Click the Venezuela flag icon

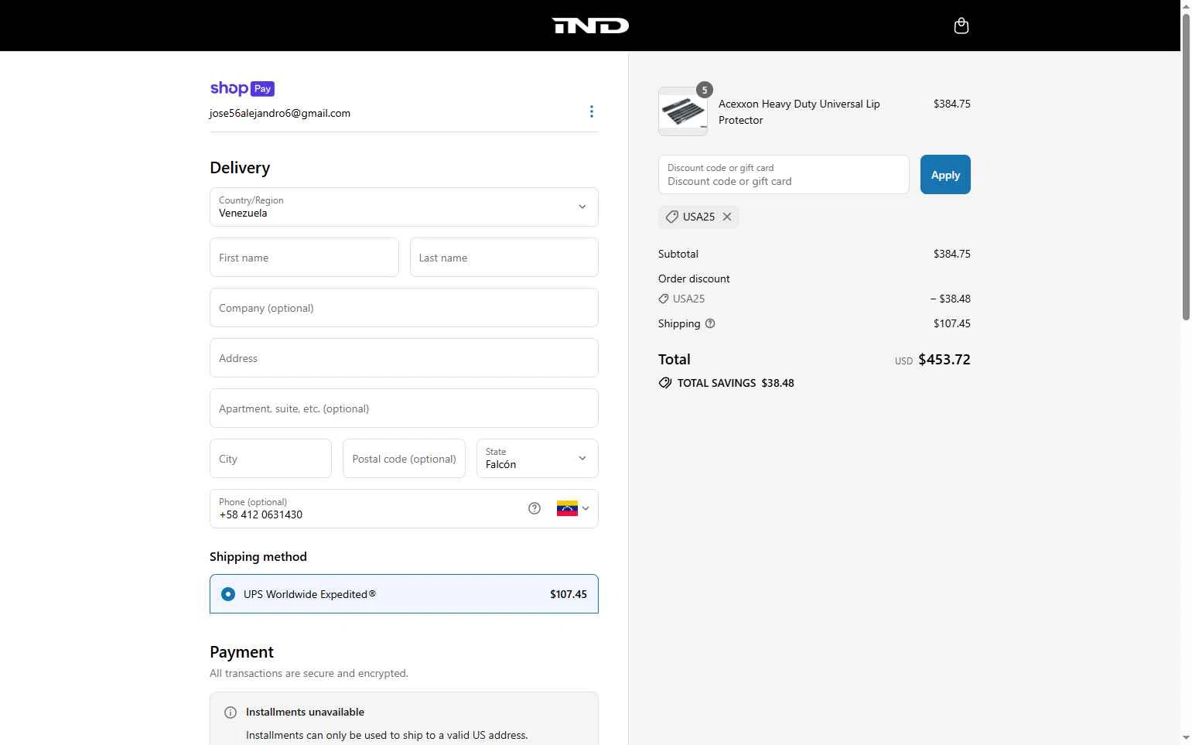[567, 508]
